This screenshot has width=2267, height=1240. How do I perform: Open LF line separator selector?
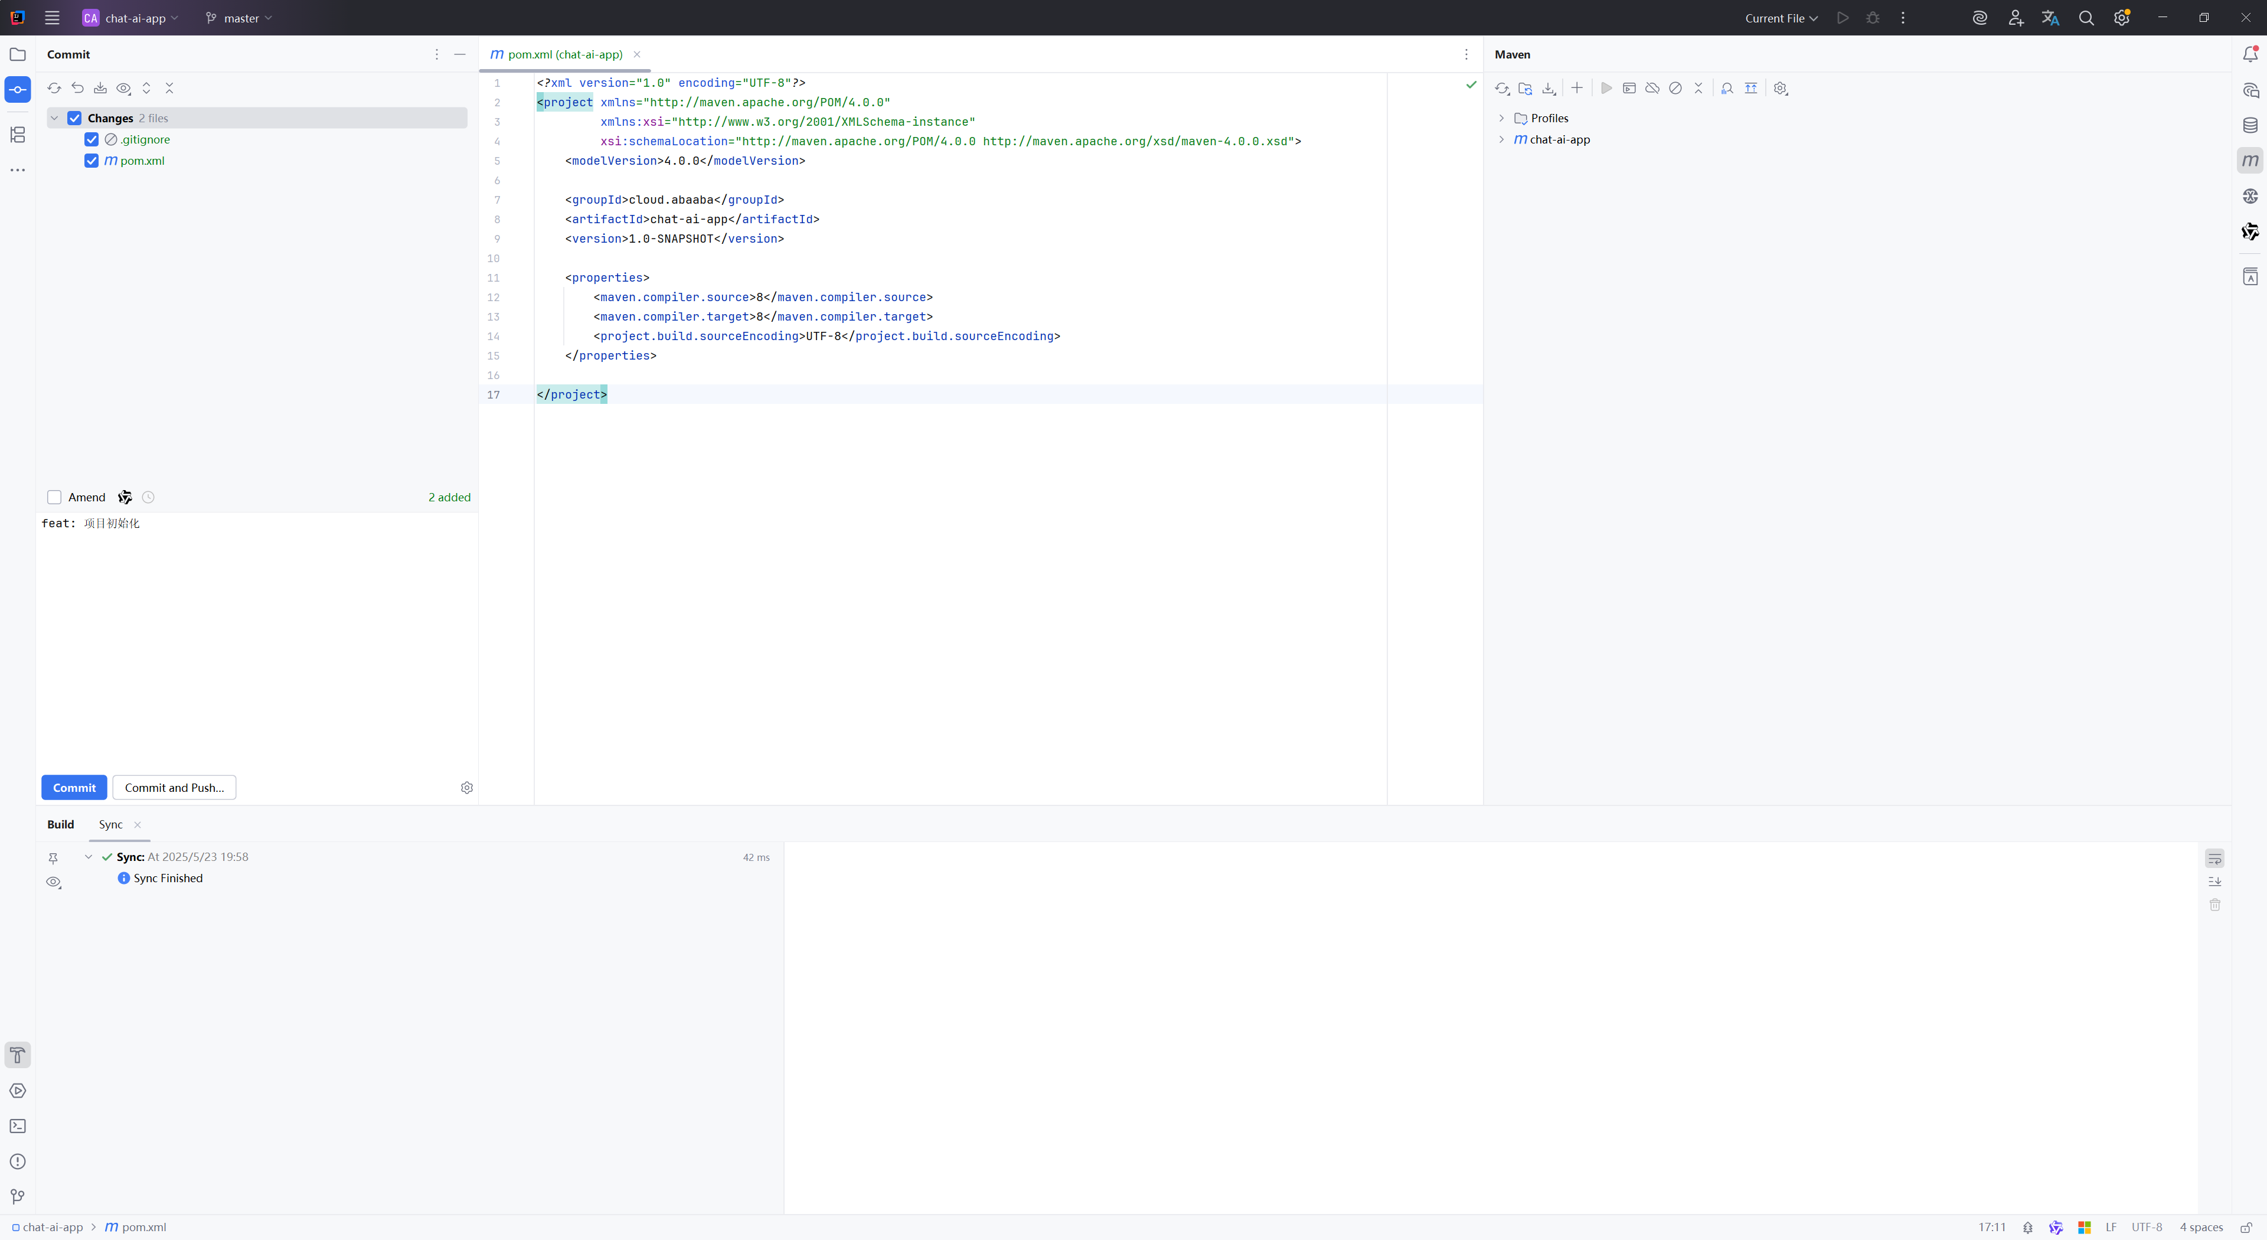(2111, 1228)
